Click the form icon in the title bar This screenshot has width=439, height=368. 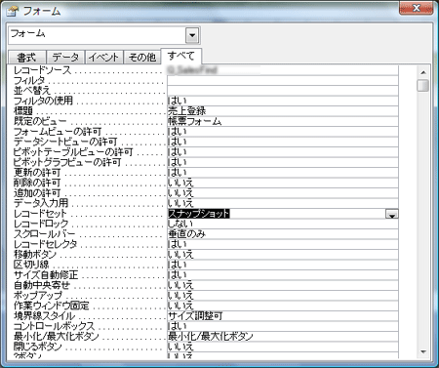coord(13,12)
